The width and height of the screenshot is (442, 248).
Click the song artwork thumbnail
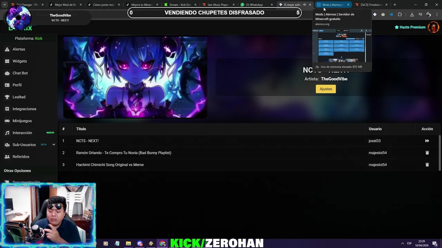click(x=135, y=77)
